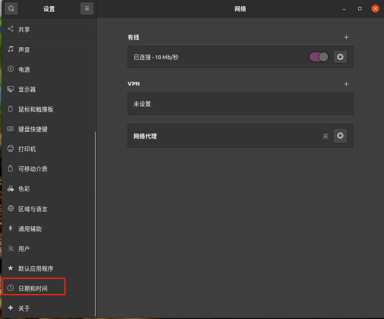Open the 网络代理 gear settings
Image resolution: width=384 pixels, height=319 pixels.
tap(340, 136)
